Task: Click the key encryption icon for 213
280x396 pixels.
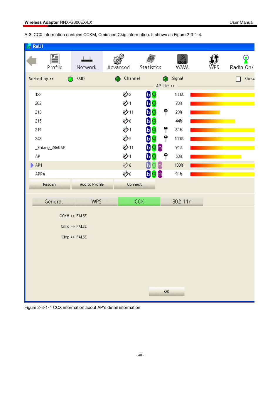Action: [x=166, y=112]
